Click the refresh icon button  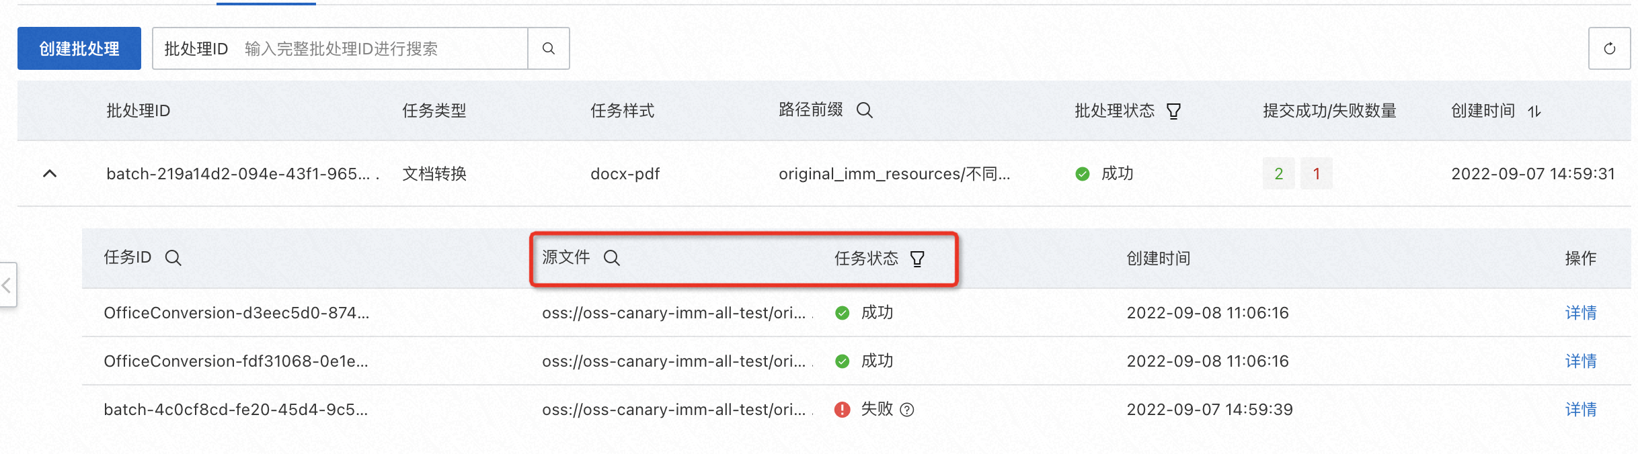pyautogui.click(x=1609, y=48)
